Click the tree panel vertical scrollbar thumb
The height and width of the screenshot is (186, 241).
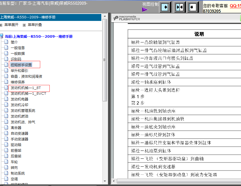click(105, 60)
